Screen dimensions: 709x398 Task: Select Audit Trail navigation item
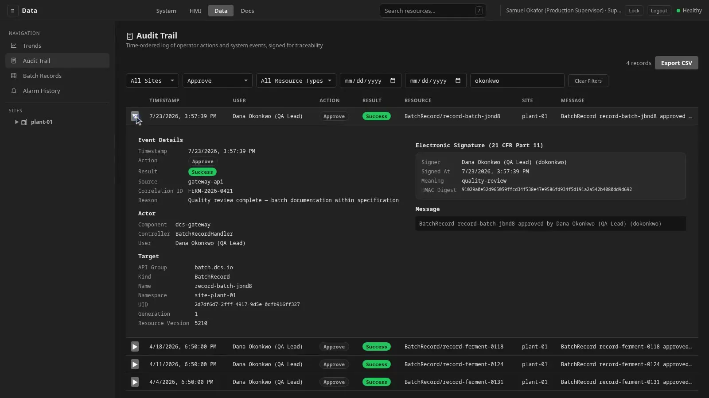(57, 61)
